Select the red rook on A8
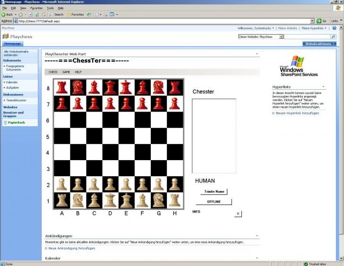Image resolution: width=344 pixels, height=266 pixels. (62, 87)
